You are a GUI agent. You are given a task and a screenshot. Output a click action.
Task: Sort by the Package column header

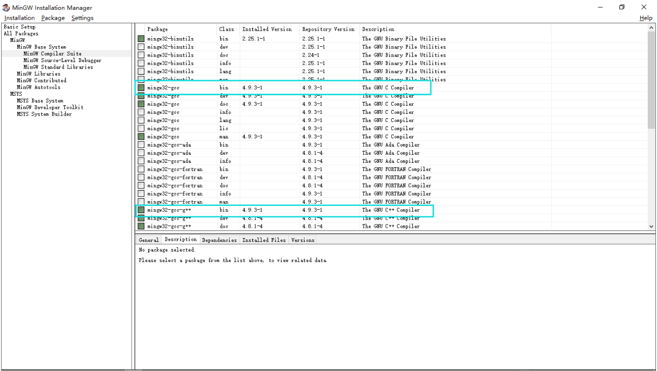pos(180,29)
